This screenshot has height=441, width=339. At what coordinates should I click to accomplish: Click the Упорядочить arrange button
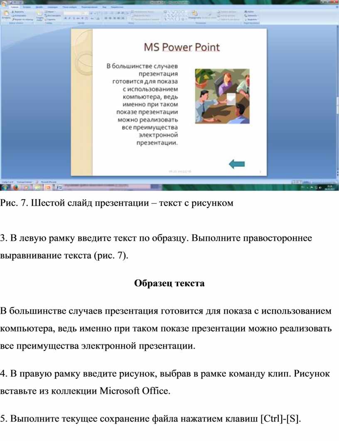194,15
